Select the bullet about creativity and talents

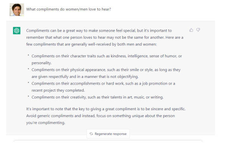tap(97, 97)
